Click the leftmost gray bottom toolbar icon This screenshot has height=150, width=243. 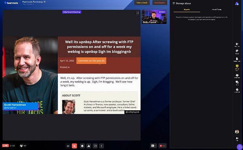click(68, 146)
